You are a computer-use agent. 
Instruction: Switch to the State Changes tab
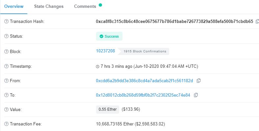pyautogui.click(x=49, y=7)
